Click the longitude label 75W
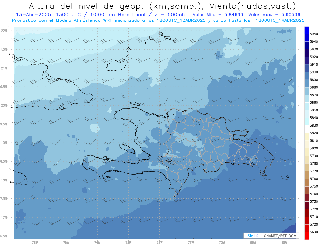 pos(66,243)
